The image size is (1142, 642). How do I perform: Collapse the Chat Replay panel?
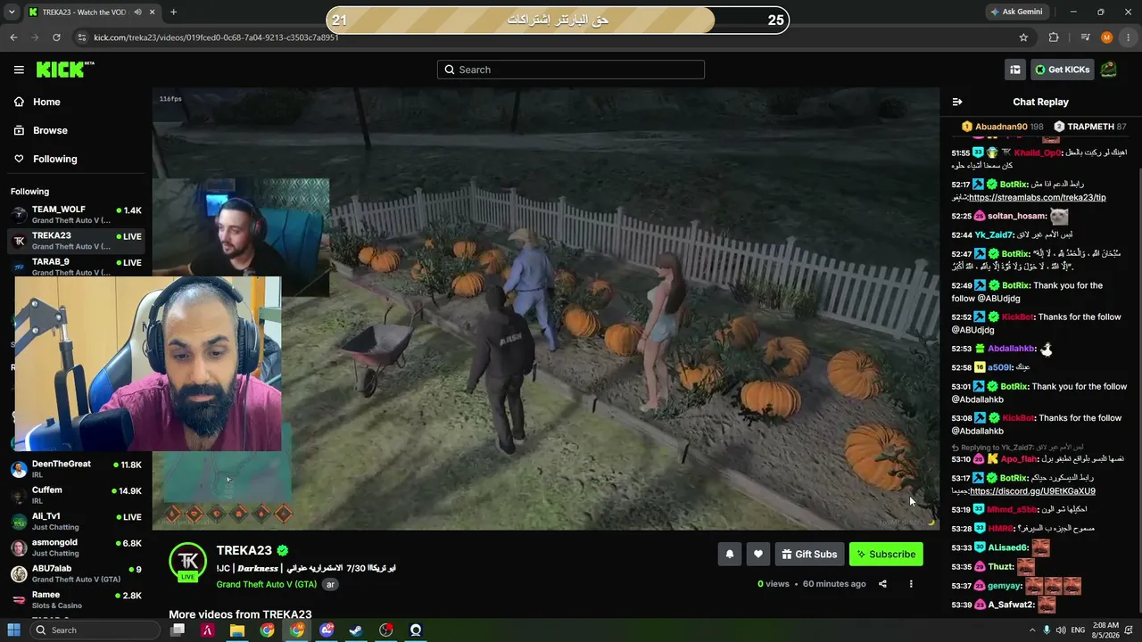click(957, 102)
